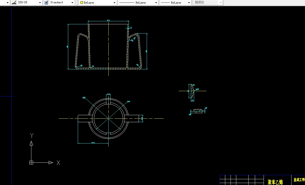The image size is (305, 185).
Task: Open the Table Style manager icon
Action: [46, 3]
